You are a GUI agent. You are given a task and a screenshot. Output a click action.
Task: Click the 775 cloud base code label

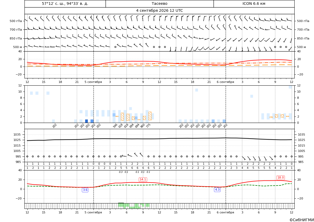[x=148, y=126]
